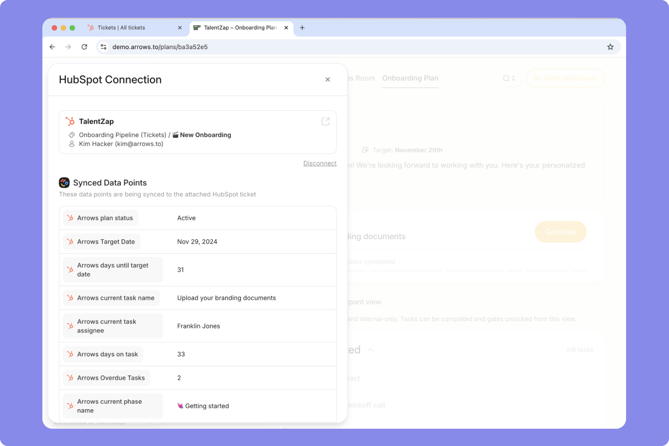669x446 pixels.
Task: Click the HubSpot Connection heading
Action: (110, 80)
